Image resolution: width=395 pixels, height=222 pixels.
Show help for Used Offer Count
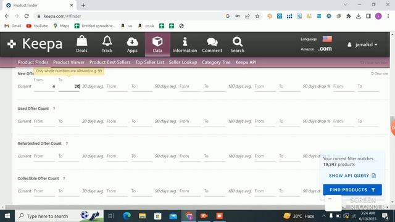point(54,109)
